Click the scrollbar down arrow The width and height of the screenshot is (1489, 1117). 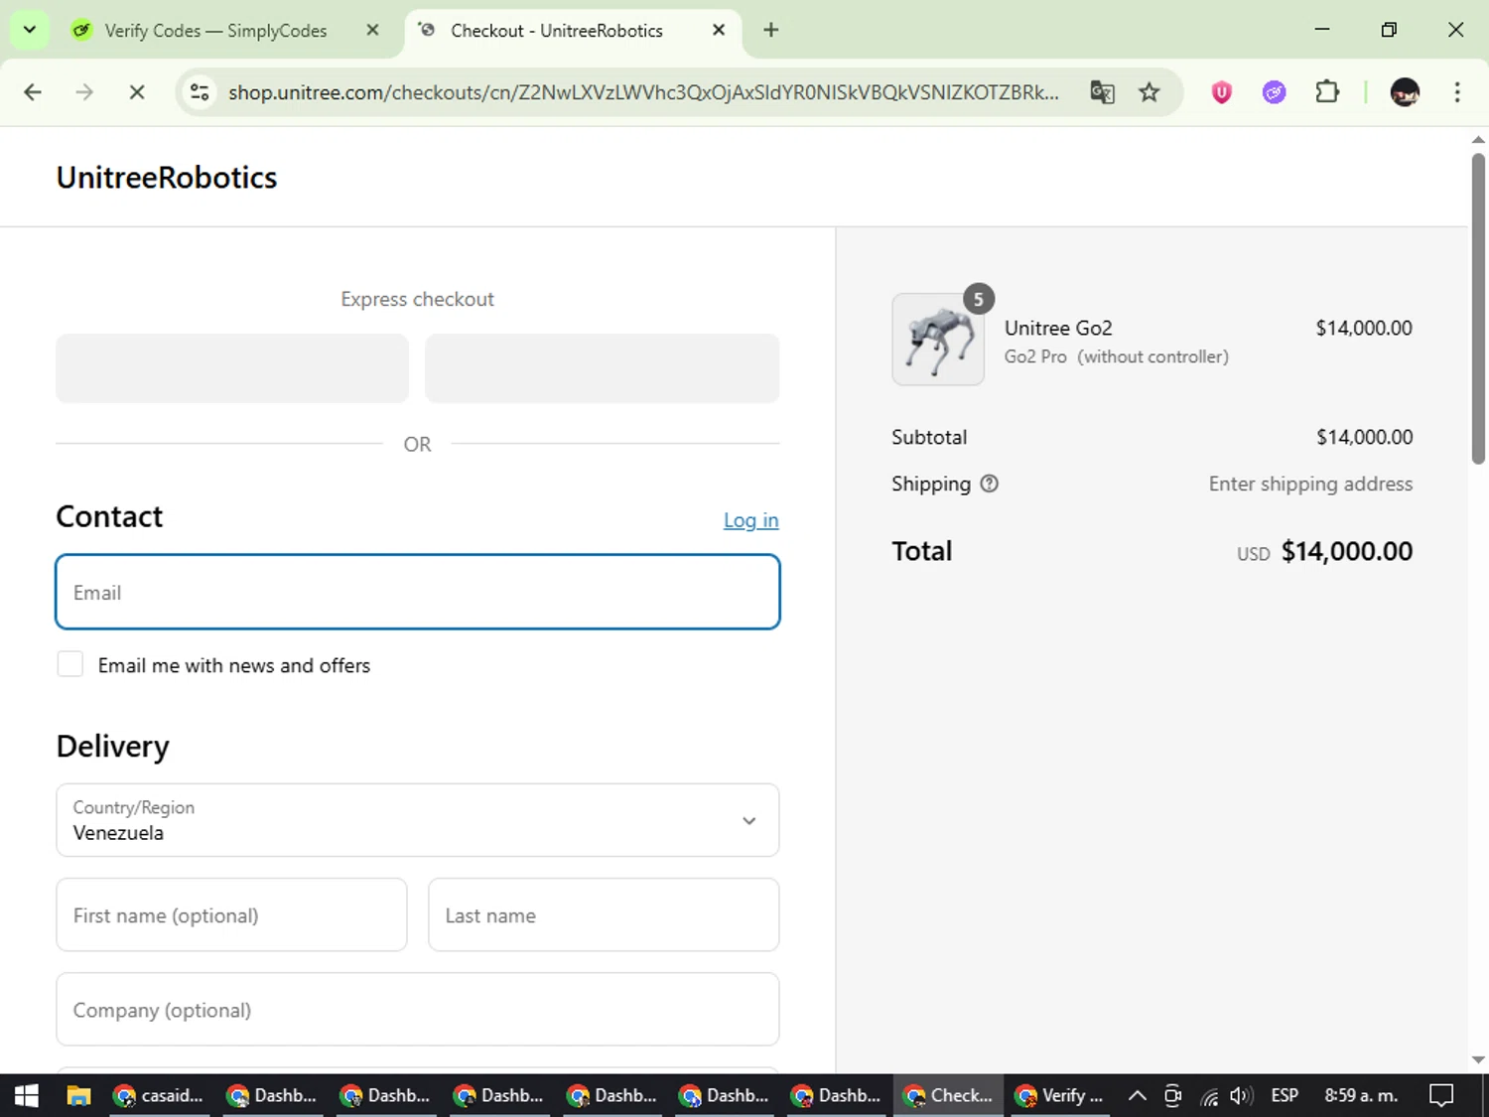click(1478, 1059)
